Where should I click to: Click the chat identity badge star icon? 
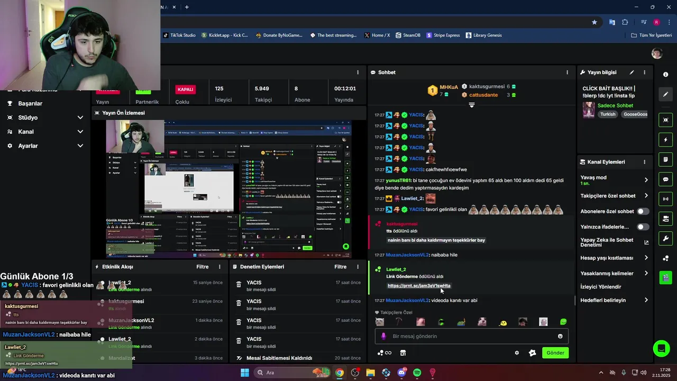click(x=533, y=353)
